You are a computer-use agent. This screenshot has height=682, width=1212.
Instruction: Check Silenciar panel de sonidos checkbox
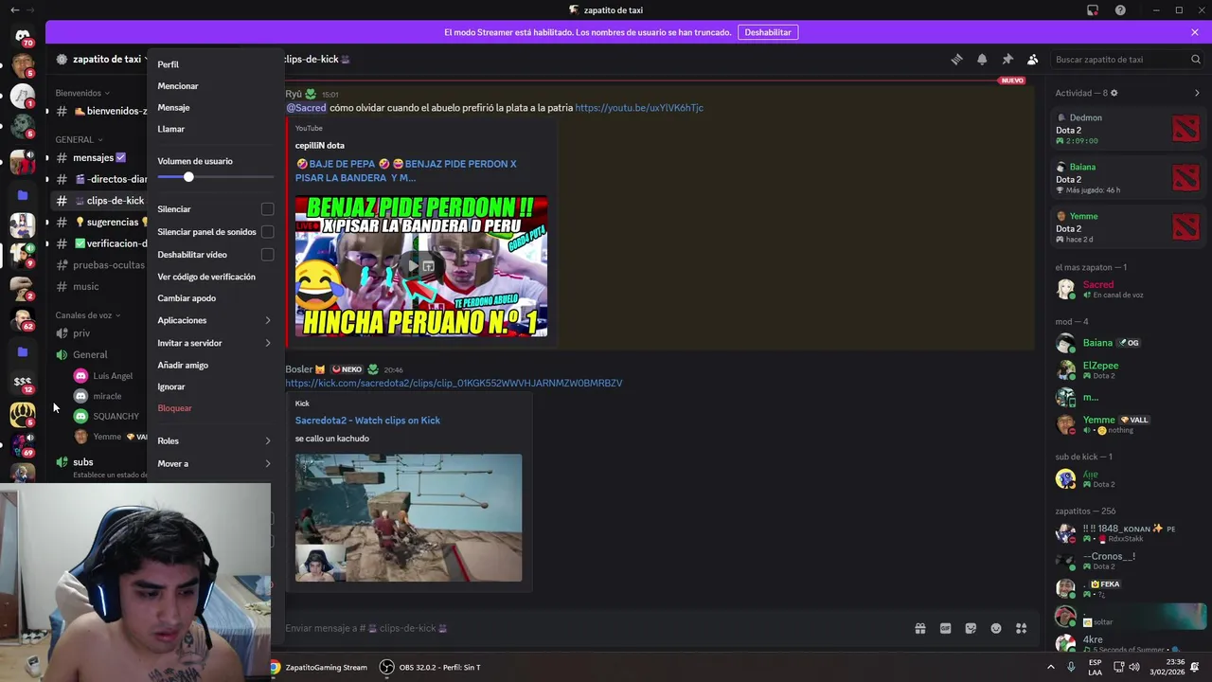(268, 232)
